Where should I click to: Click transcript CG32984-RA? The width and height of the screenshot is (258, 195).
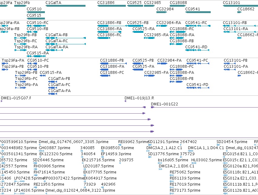point(162,26)
